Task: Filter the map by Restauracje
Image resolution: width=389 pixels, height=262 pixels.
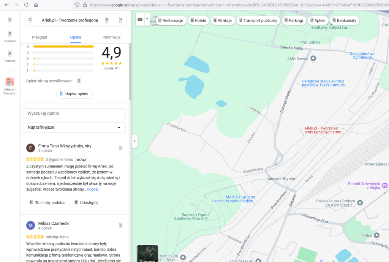Action: [x=171, y=21]
